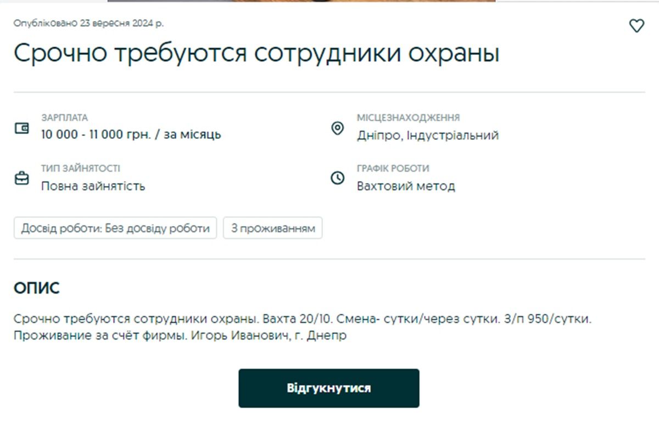Image resolution: width=659 pixels, height=440 pixels.
Task: Click the 'Повна зайнятість' employment value
Action: [x=93, y=186]
